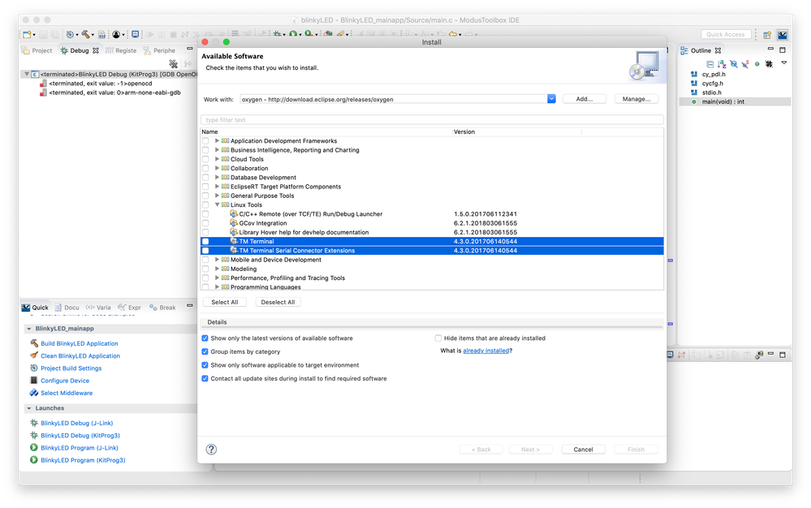Open the New wizard icon in the toolbar
Viewport: 811px width, 508px height.
coord(28,33)
